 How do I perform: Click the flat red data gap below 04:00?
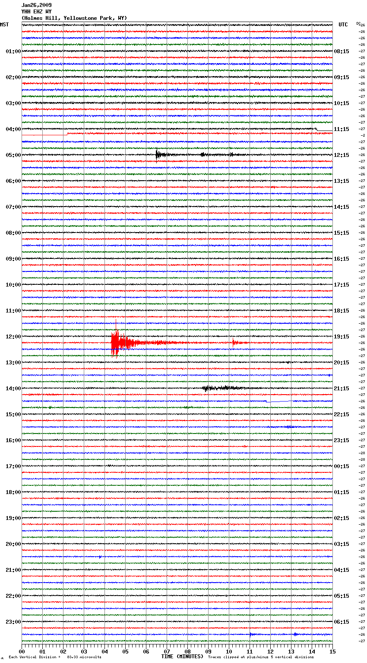click(x=44, y=135)
